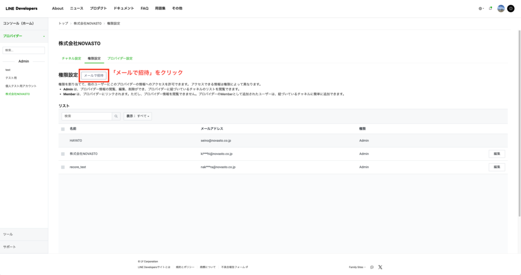Viewport: 521px width, 275px height.
Task: Select the 権限設定 tab
Action: [x=94, y=58]
